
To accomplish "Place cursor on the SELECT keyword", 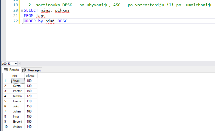I will coord(31,10).
